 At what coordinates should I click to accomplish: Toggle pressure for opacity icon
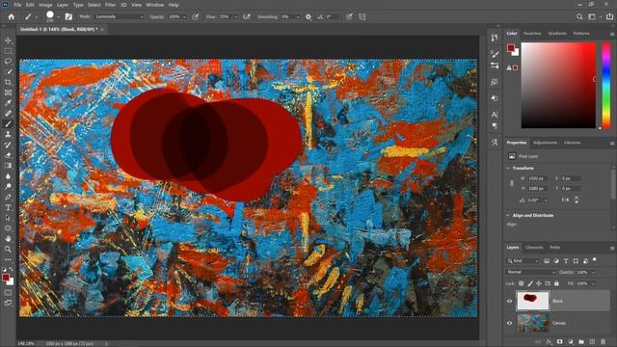tap(195, 17)
